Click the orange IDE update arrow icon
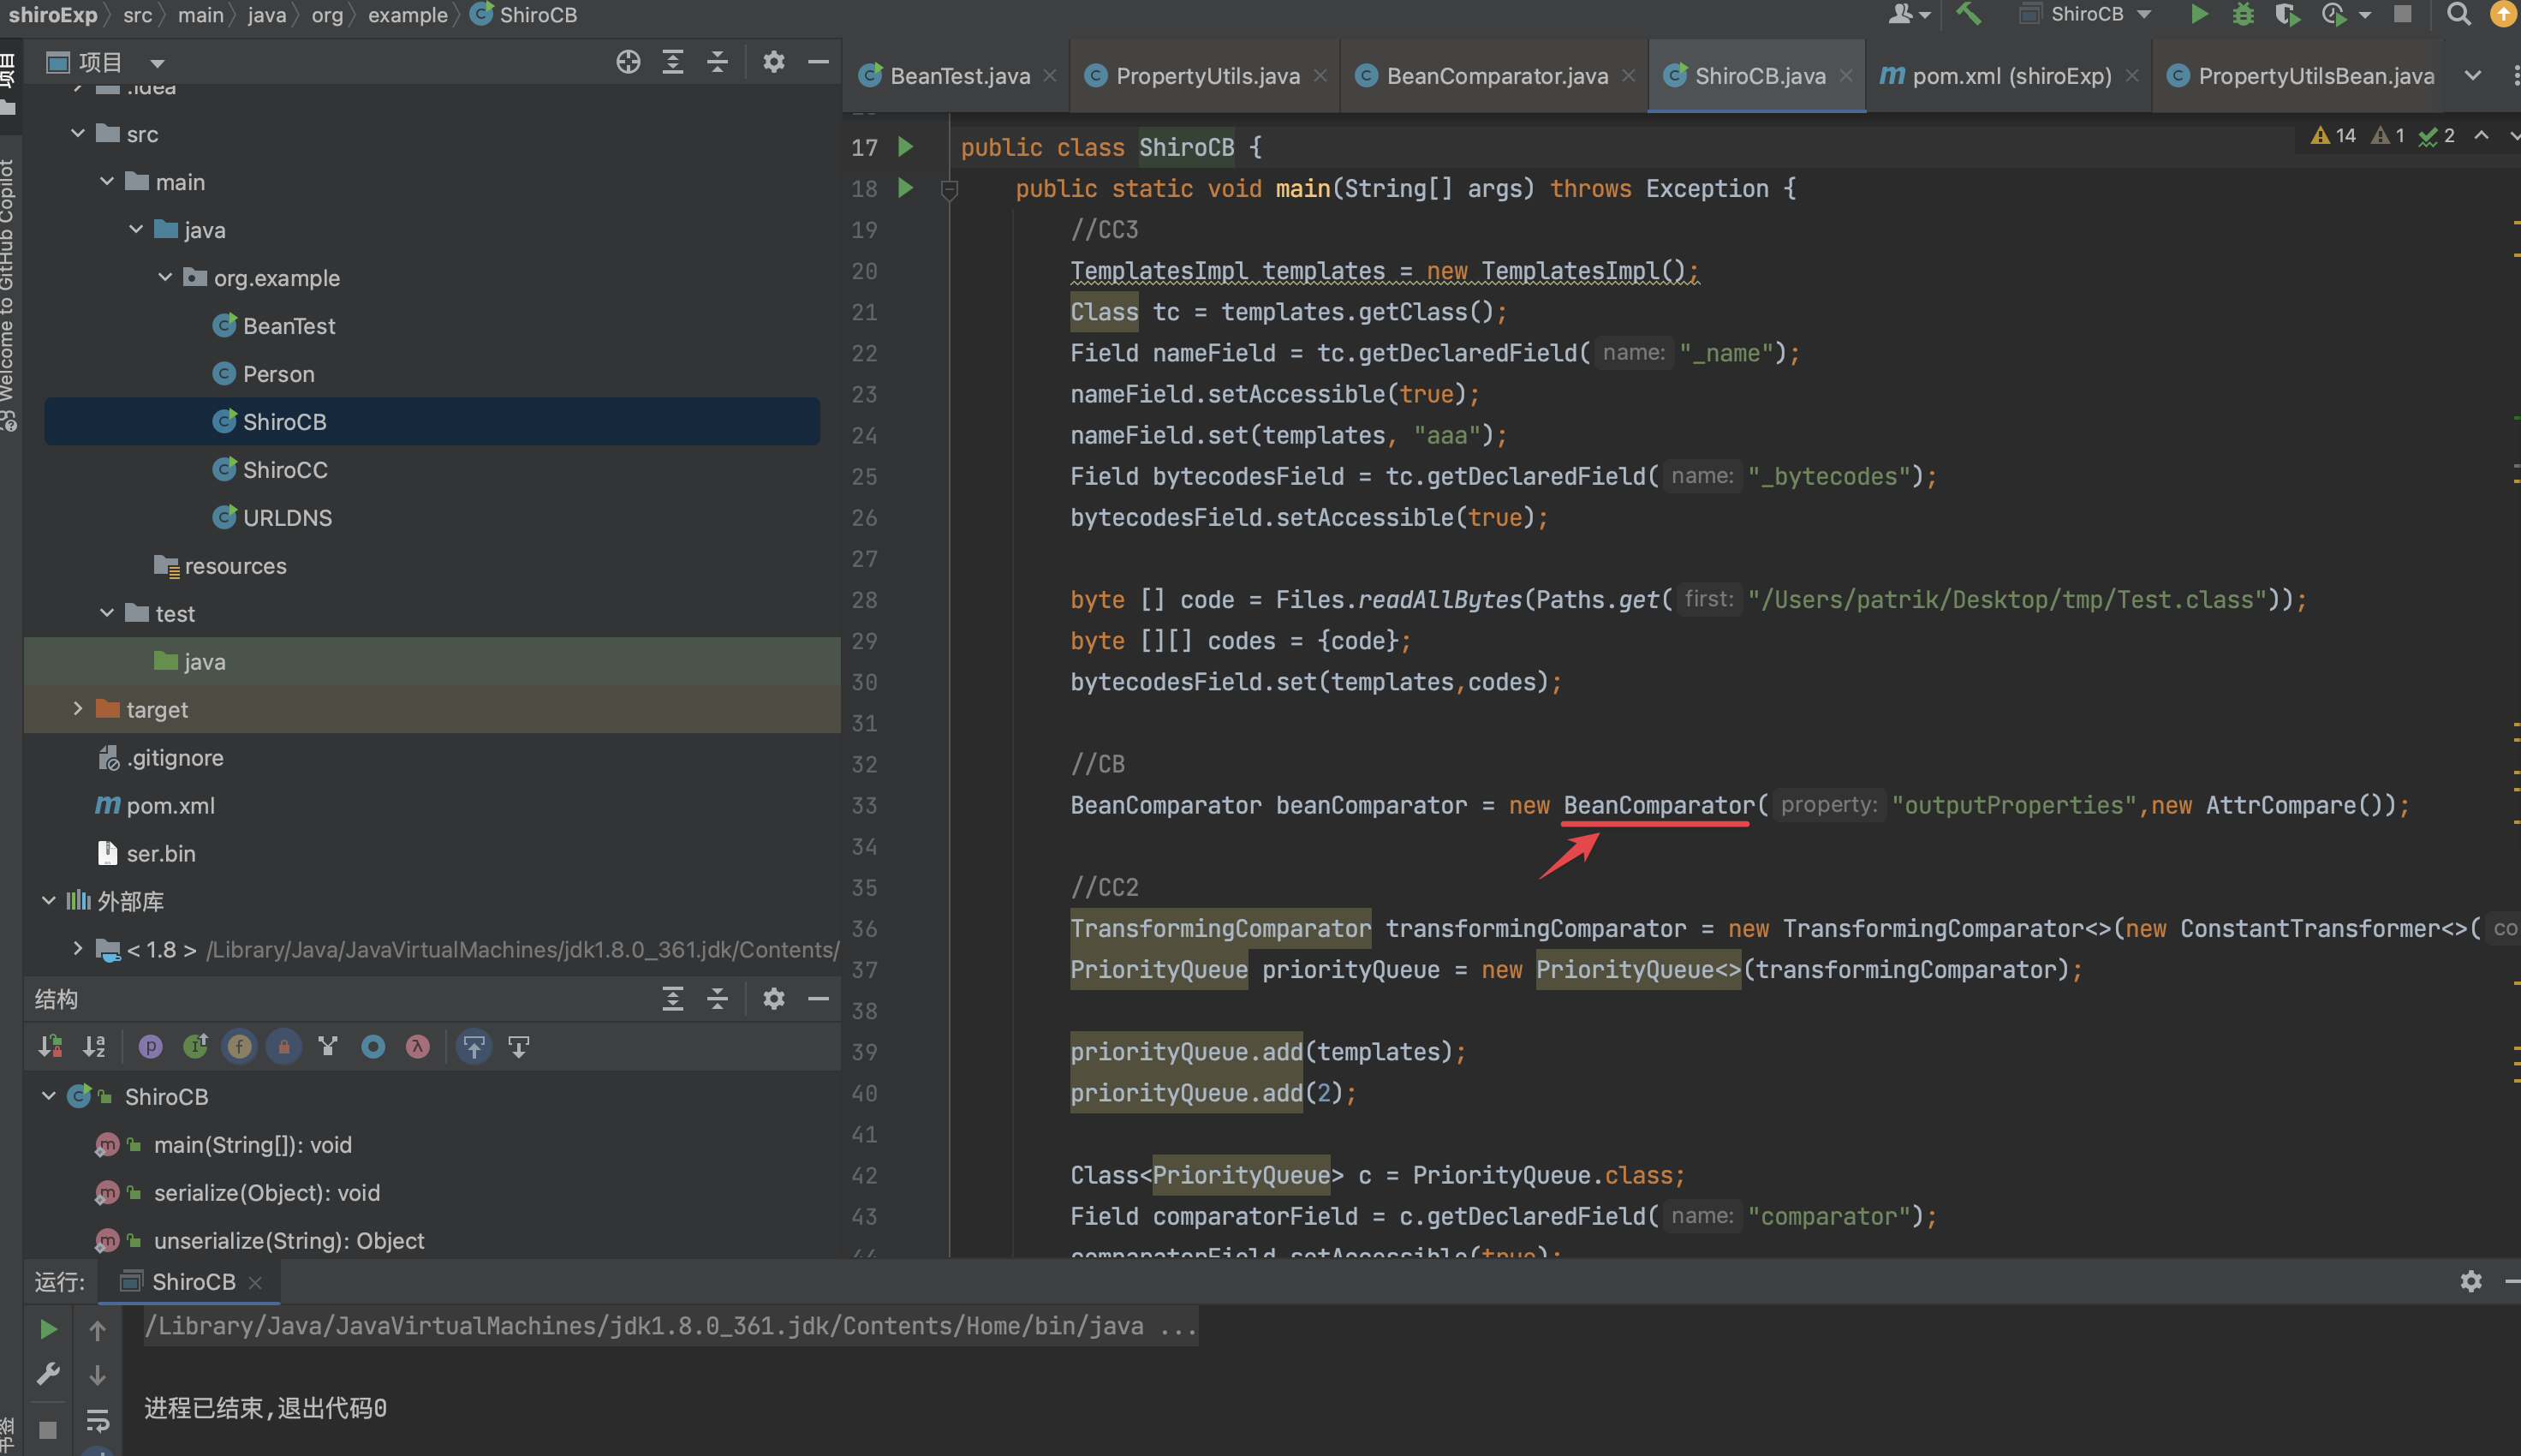The height and width of the screenshot is (1456, 2521). [x=2504, y=14]
